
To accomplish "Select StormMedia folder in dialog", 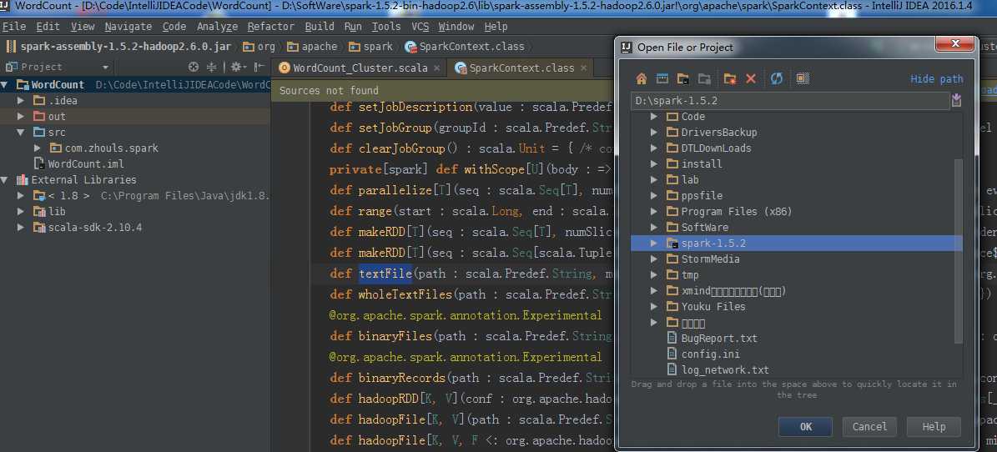I will (x=710, y=259).
